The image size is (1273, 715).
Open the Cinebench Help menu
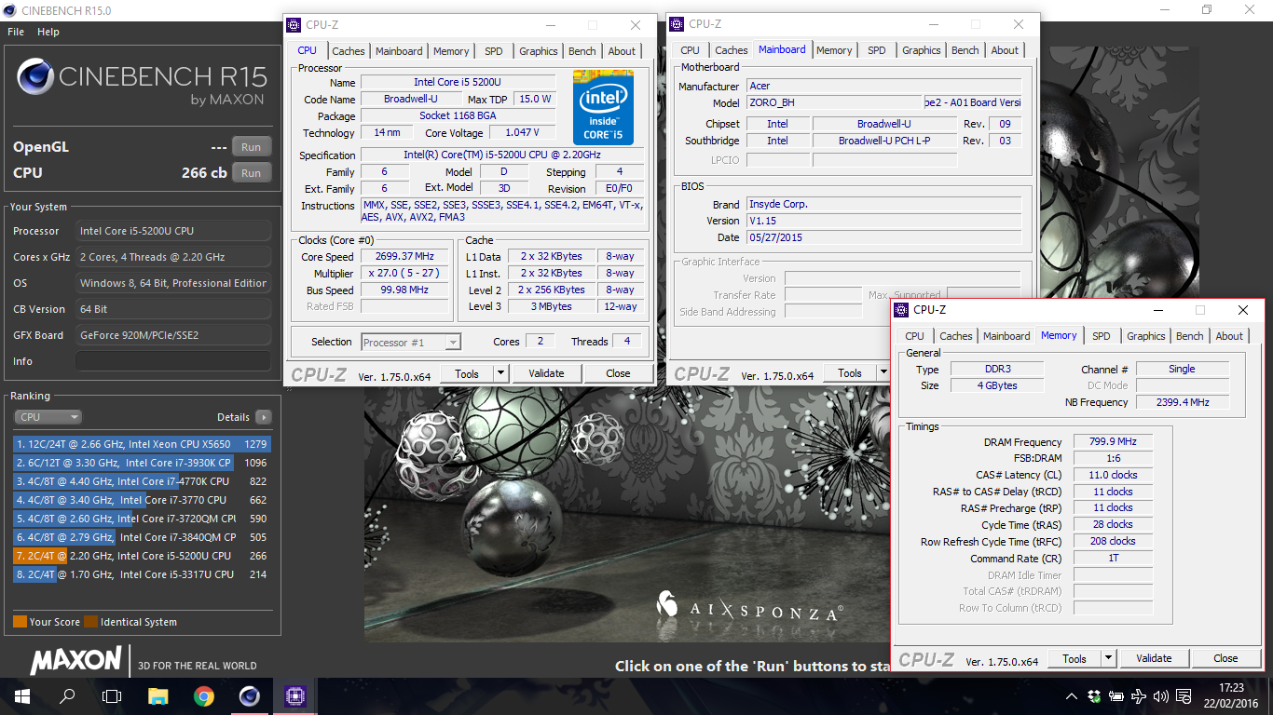click(48, 32)
